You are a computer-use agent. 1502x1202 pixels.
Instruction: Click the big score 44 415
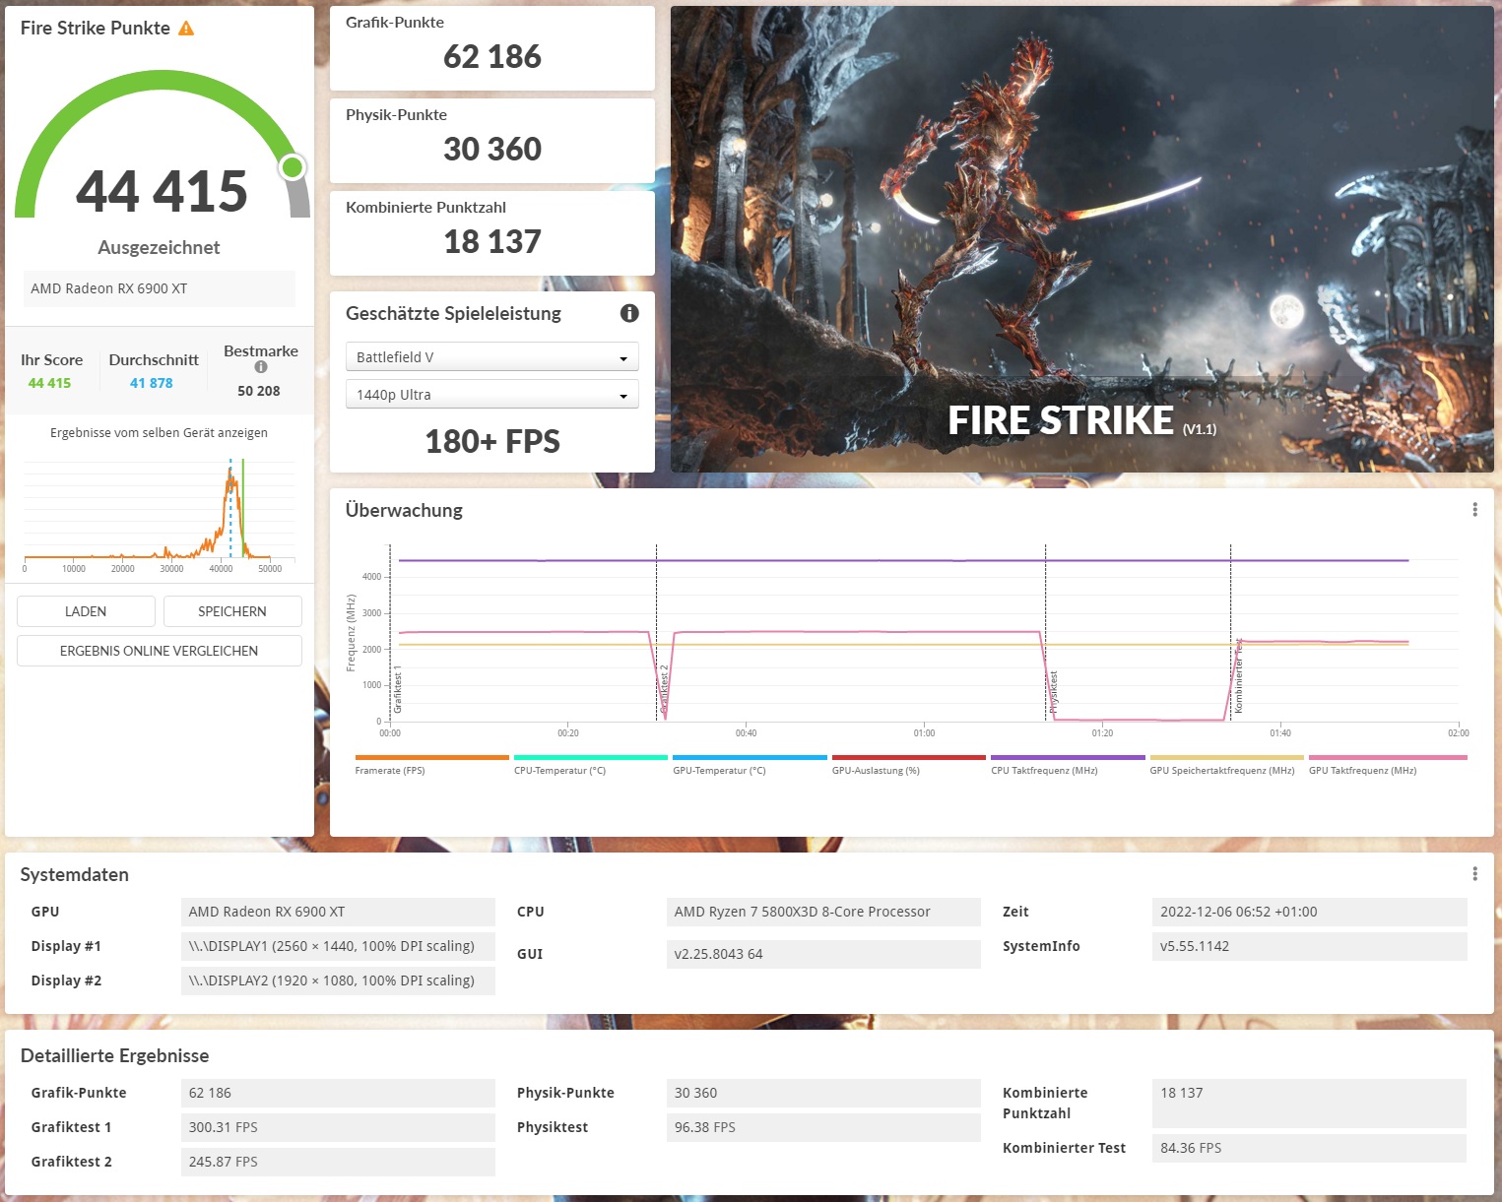pyautogui.click(x=162, y=191)
